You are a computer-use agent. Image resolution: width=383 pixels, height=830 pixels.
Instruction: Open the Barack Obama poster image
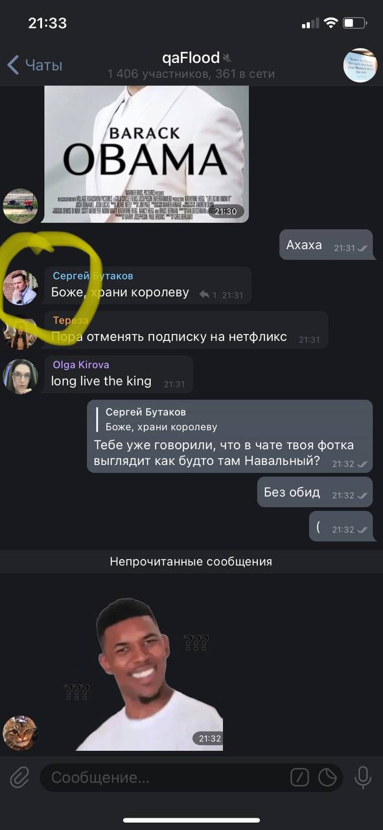[146, 154]
